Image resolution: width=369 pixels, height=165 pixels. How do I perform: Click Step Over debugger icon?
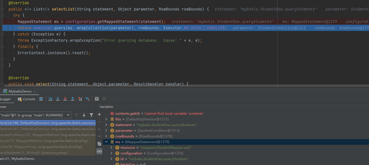(x=50, y=99)
